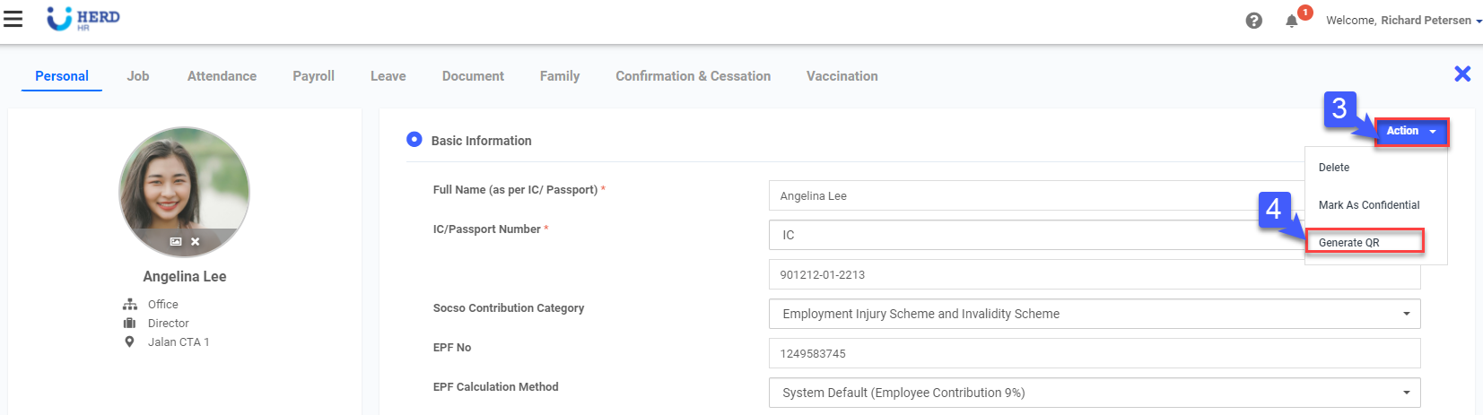Screen dimensions: 1483x415
Task: Click the EPF No input field
Action: 1094,353
